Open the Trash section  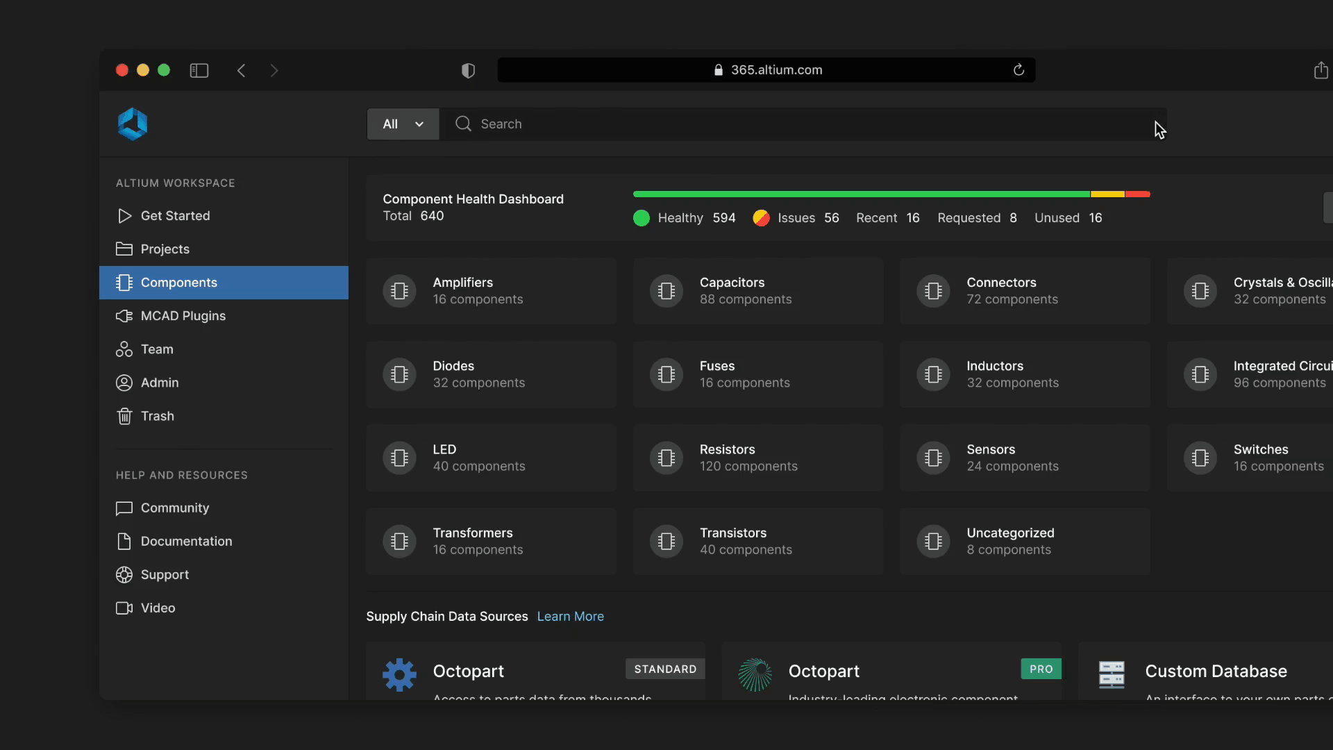224,416
